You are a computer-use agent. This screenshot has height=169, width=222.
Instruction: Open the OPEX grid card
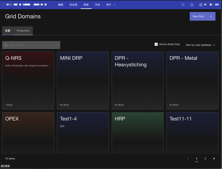[x=28, y=133]
